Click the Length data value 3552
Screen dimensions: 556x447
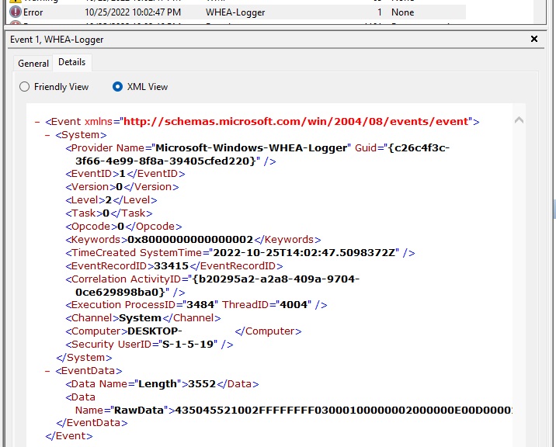tap(199, 383)
